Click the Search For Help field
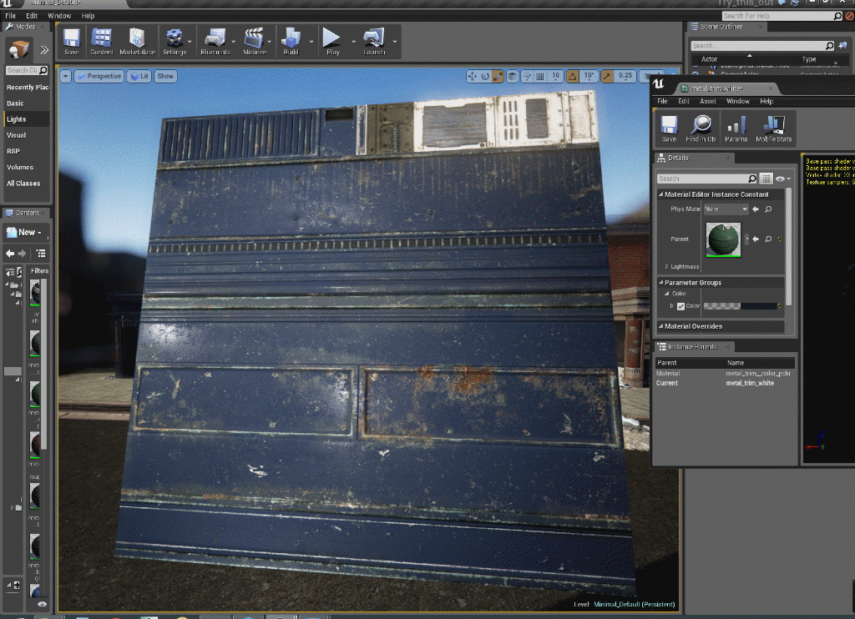855x619 pixels. [x=782, y=16]
